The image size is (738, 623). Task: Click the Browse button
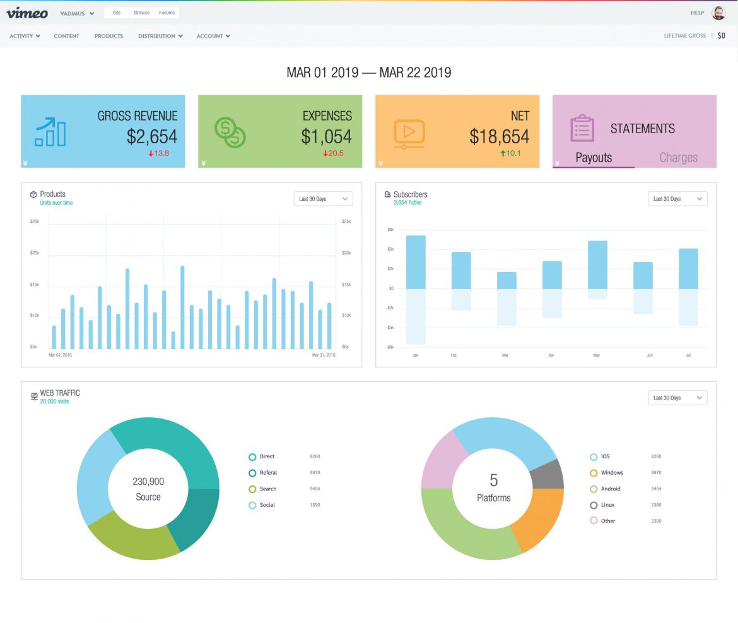coord(141,12)
